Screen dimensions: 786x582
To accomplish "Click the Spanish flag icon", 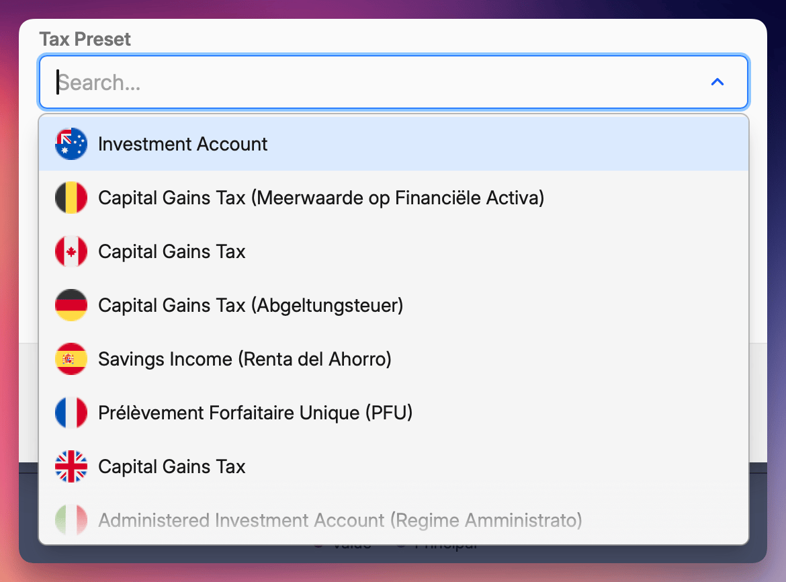I will click(71, 358).
